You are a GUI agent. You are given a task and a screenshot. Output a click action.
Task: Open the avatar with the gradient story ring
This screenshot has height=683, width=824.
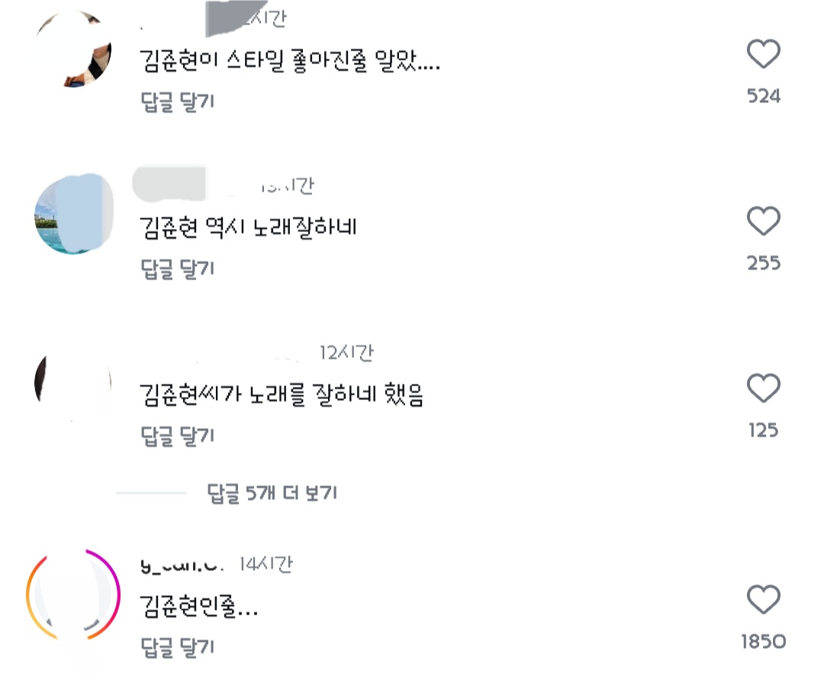point(73,594)
